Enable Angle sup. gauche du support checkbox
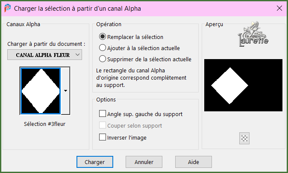Image resolution: width=288 pixels, height=173 pixels. (x=103, y=114)
